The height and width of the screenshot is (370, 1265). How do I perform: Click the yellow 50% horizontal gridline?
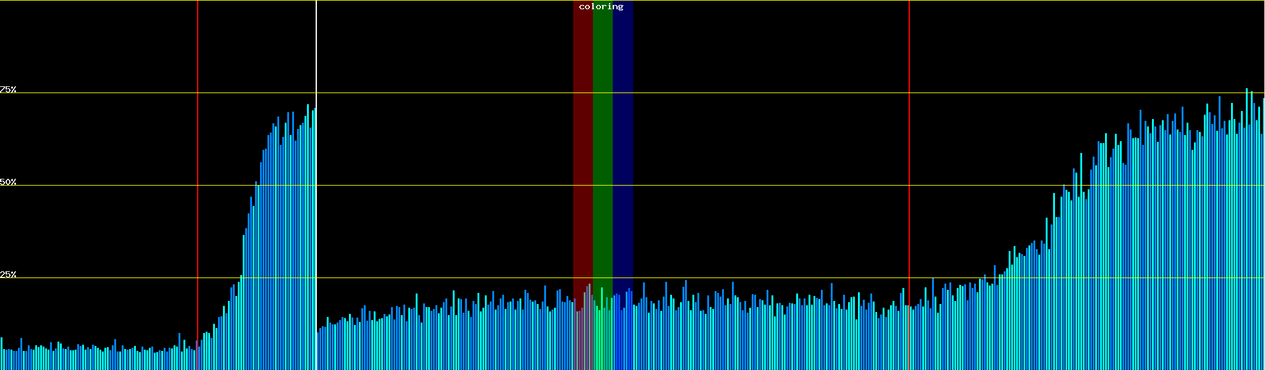[x=741, y=185]
